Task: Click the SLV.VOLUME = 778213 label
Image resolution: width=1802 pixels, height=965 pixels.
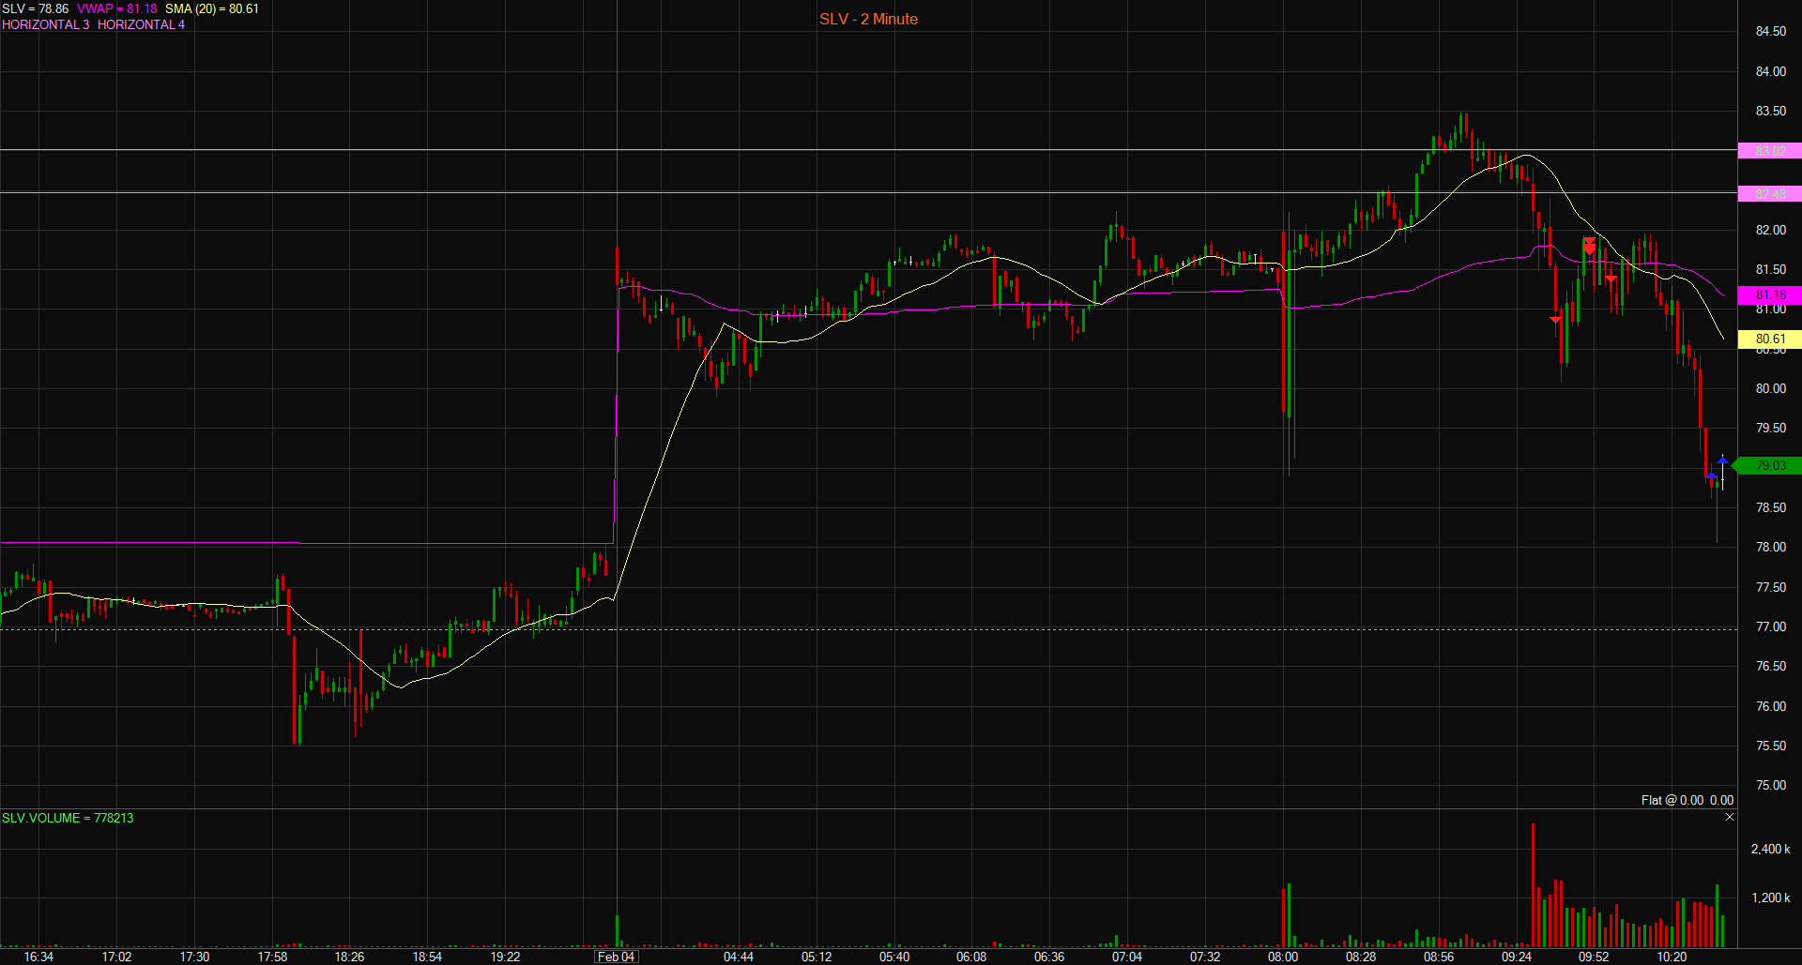Action: tap(68, 818)
